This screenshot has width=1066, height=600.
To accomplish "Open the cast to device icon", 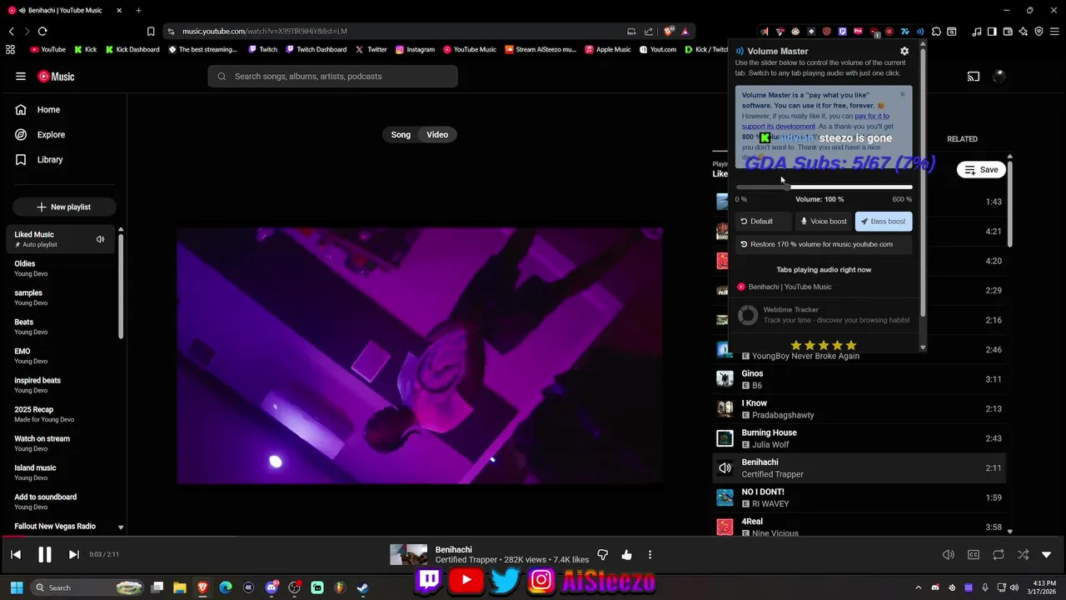I will 973,76.
